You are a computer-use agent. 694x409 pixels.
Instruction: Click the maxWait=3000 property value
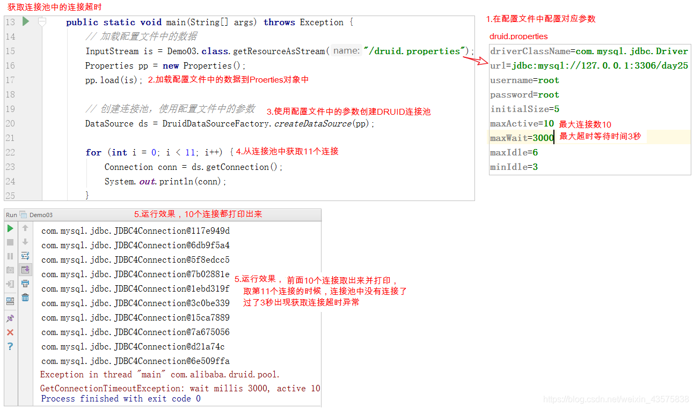(543, 138)
